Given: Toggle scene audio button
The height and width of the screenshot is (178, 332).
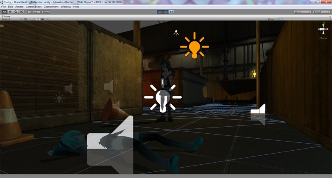Looking at the screenshot, I should [47, 19].
